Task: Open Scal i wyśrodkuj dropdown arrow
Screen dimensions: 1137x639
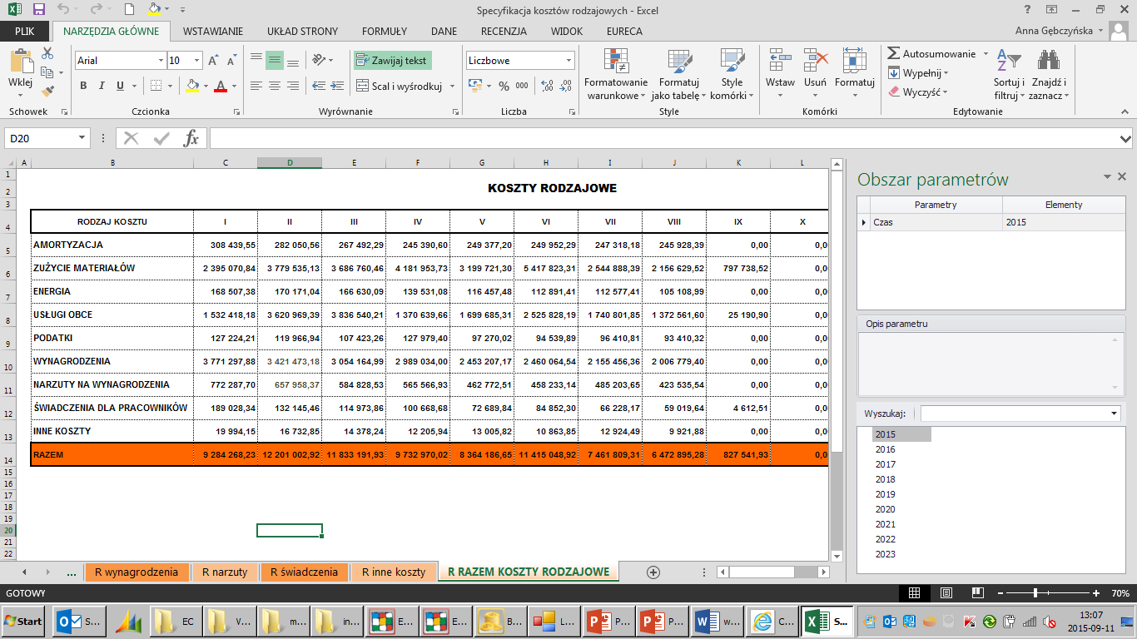Action: pos(453,86)
